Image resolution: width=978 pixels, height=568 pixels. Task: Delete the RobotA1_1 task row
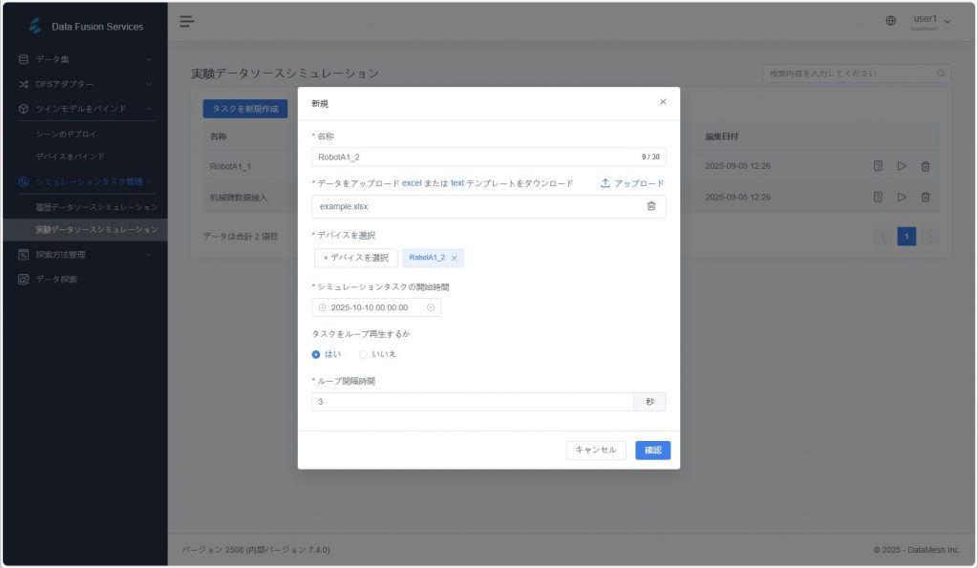(925, 166)
